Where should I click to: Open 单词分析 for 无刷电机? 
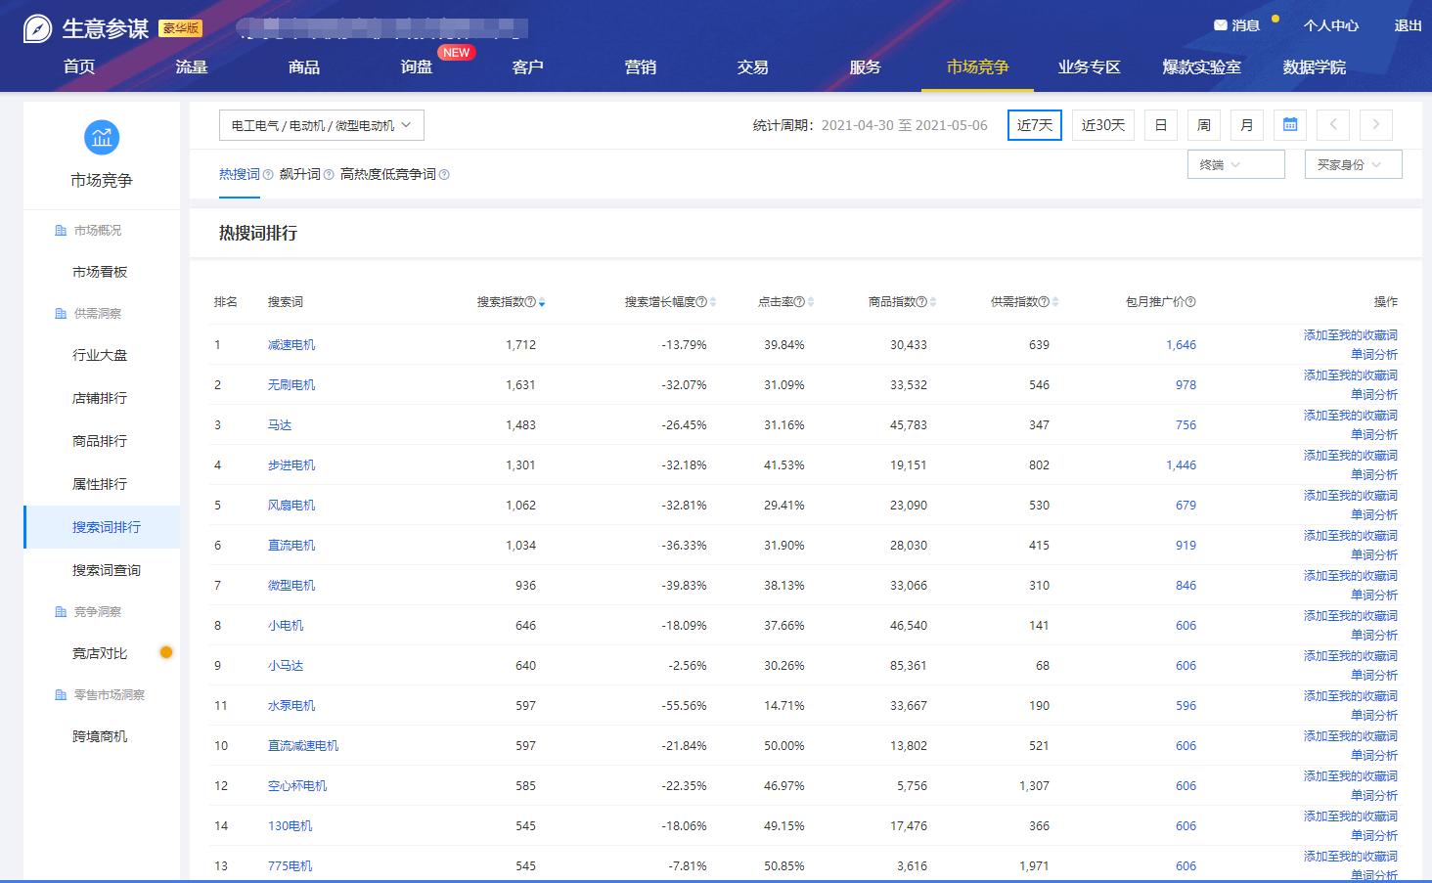click(x=1375, y=395)
